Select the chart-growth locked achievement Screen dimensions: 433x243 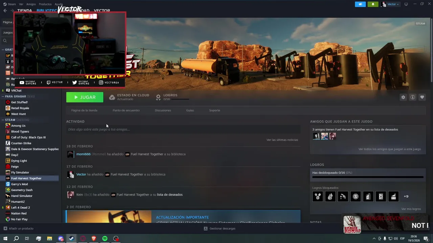click(x=393, y=196)
